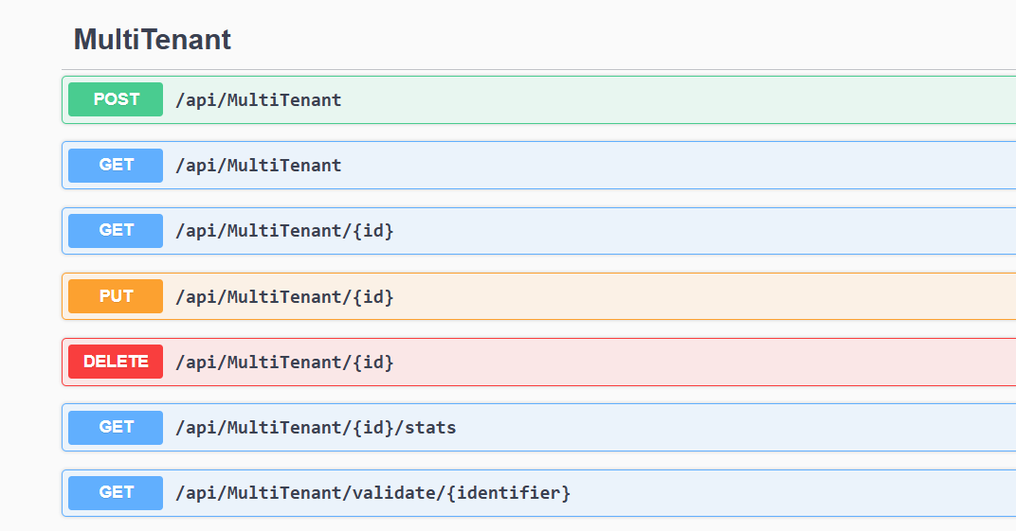This screenshot has width=1016, height=531.
Task: Click the /api/MultiTenant/validate/{identifier} path text
Action: tap(372, 492)
